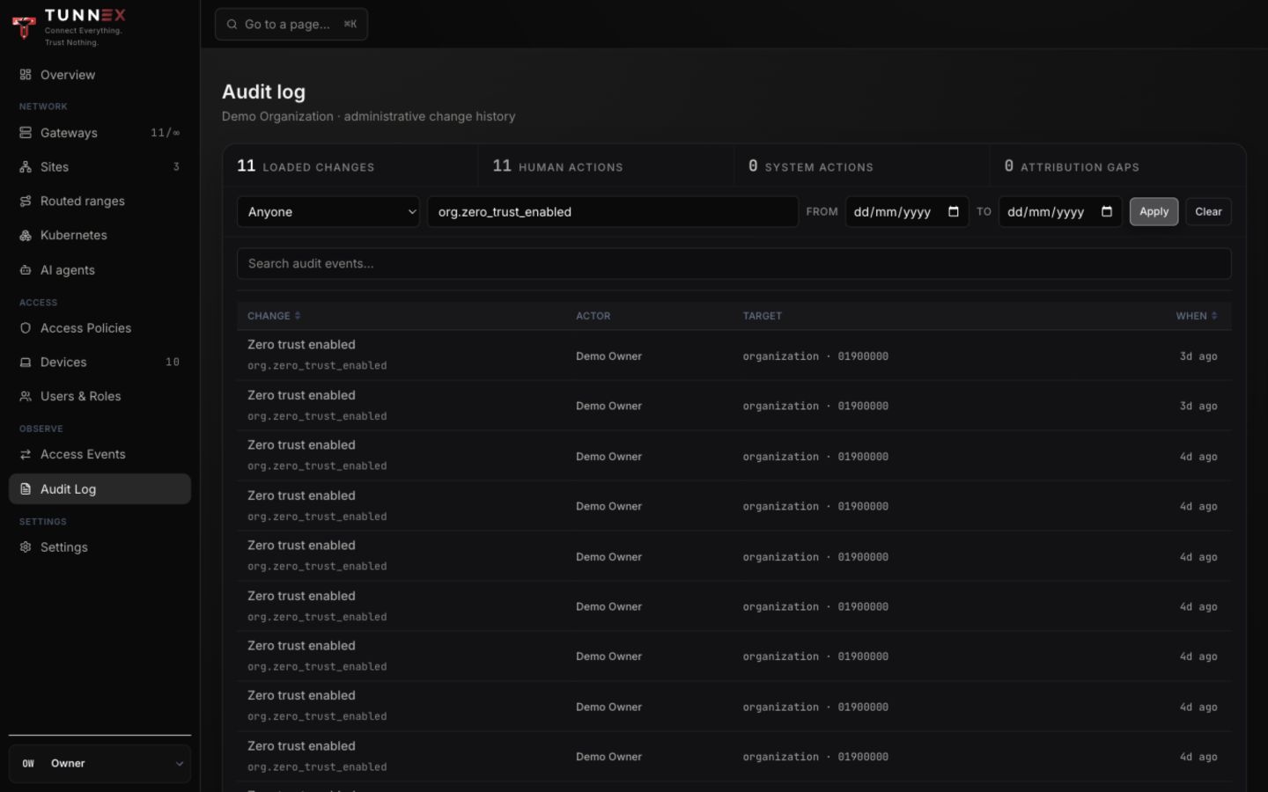
Task: Click the Audit Log document icon
Action: (x=26, y=489)
